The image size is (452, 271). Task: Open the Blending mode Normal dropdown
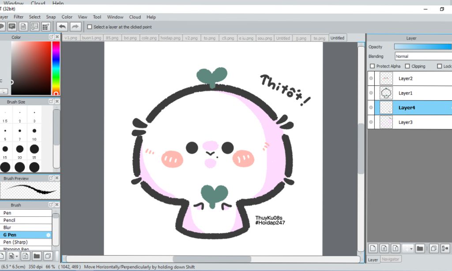(x=423, y=56)
